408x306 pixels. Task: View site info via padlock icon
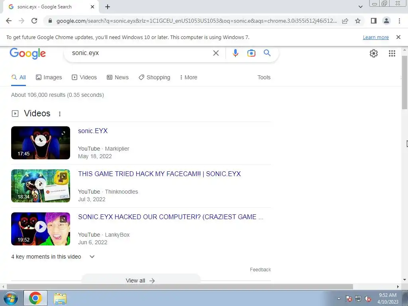50,21
